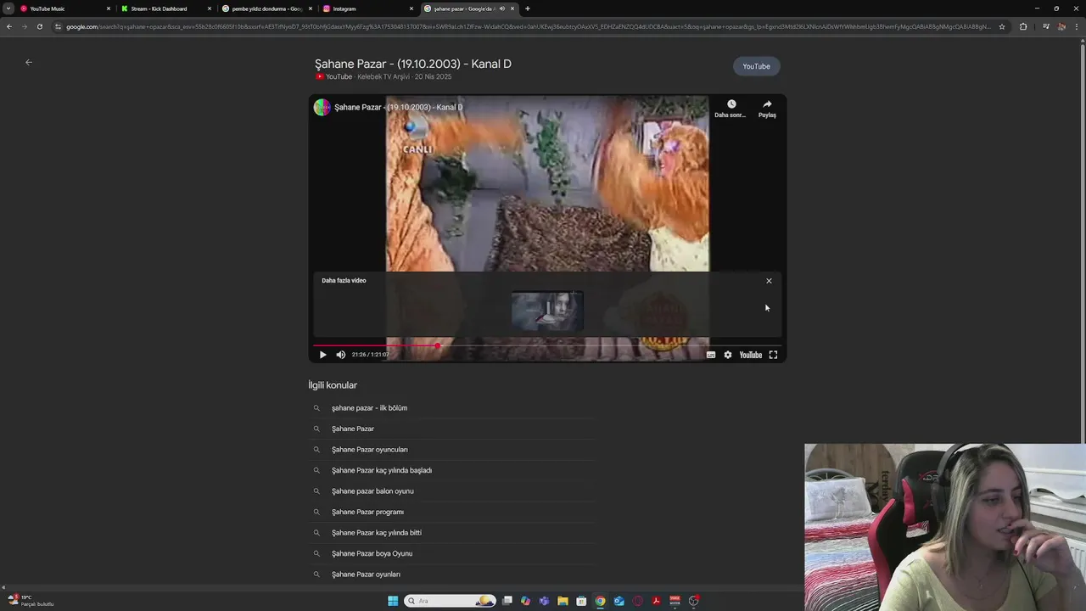Seek using the red video progress bar
The image size is (1086, 611).
(546, 345)
